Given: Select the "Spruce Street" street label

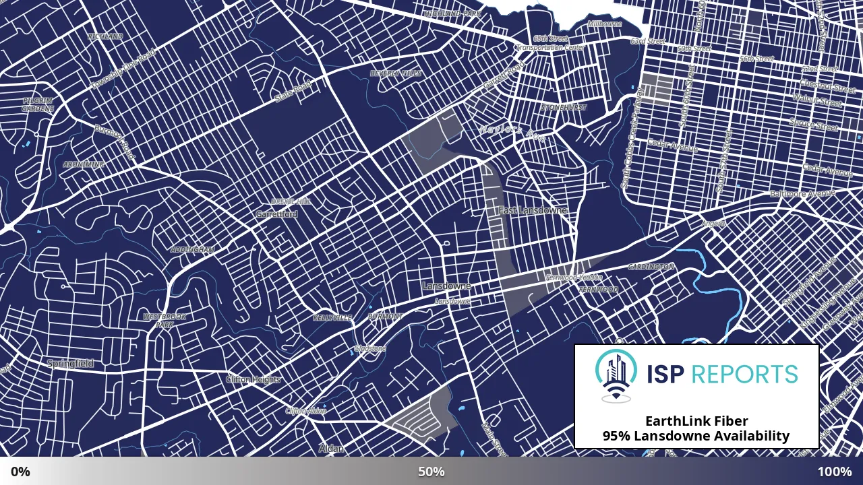Looking at the screenshot, I should (x=814, y=125).
